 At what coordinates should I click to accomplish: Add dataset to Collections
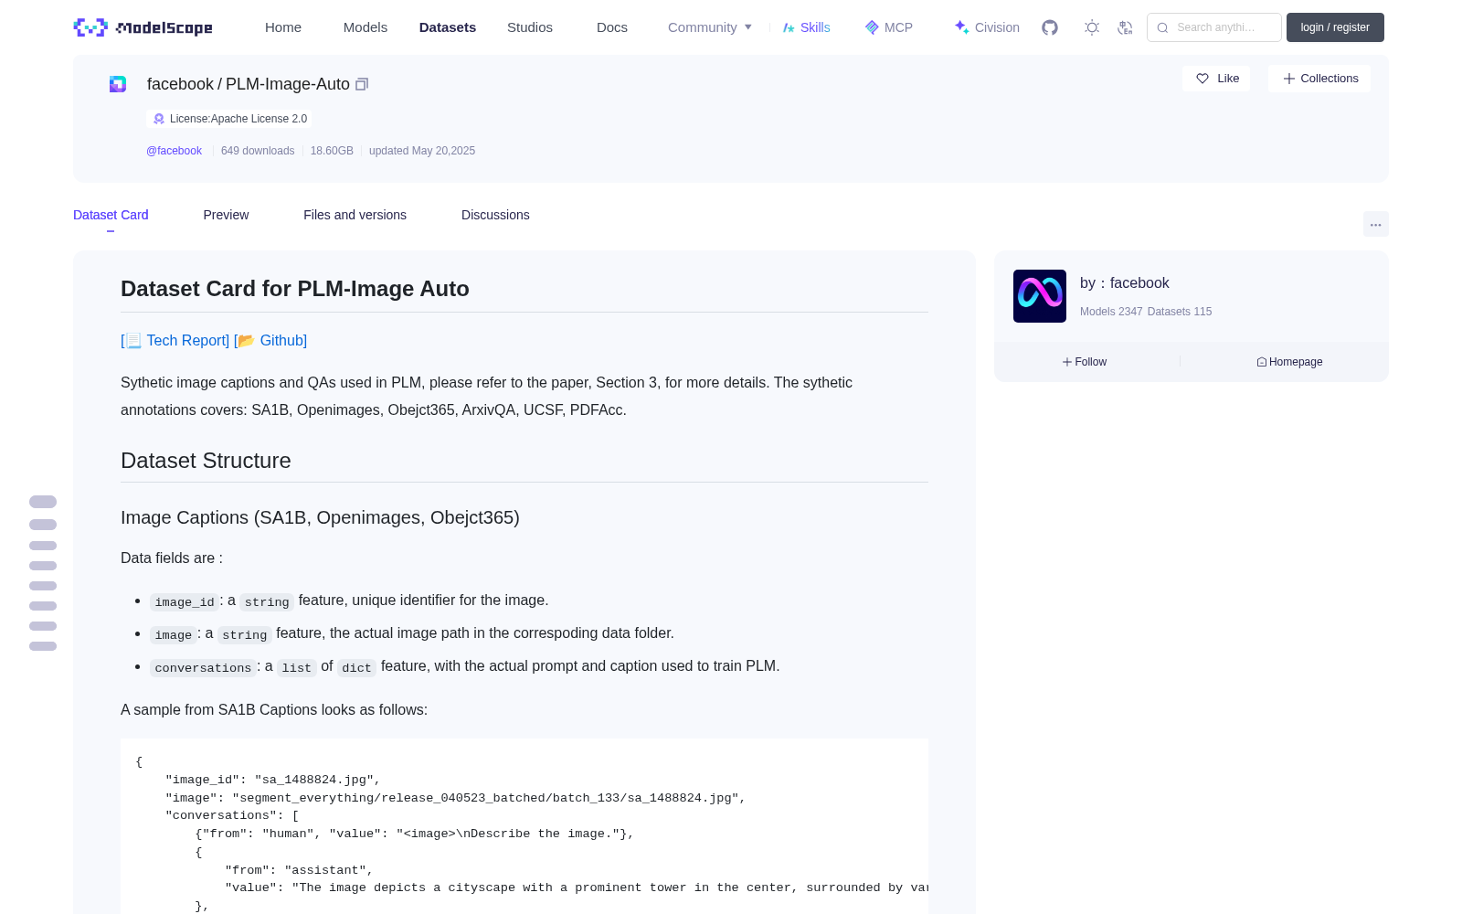click(1319, 79)
